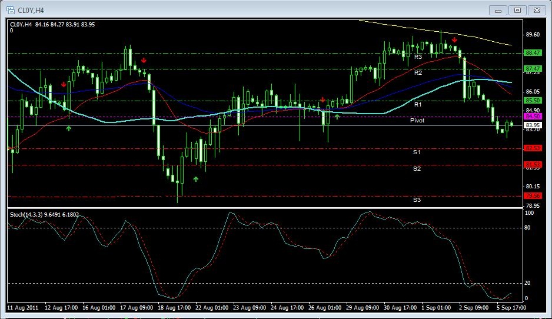Click the 89.60 price scale value
The image size is (552, 319).
[x=533, y=35]
